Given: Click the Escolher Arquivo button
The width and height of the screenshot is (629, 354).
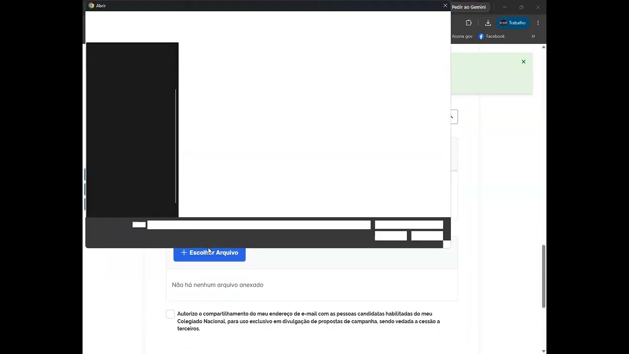Looking at the screenshot, I should (x=209, y=253).
